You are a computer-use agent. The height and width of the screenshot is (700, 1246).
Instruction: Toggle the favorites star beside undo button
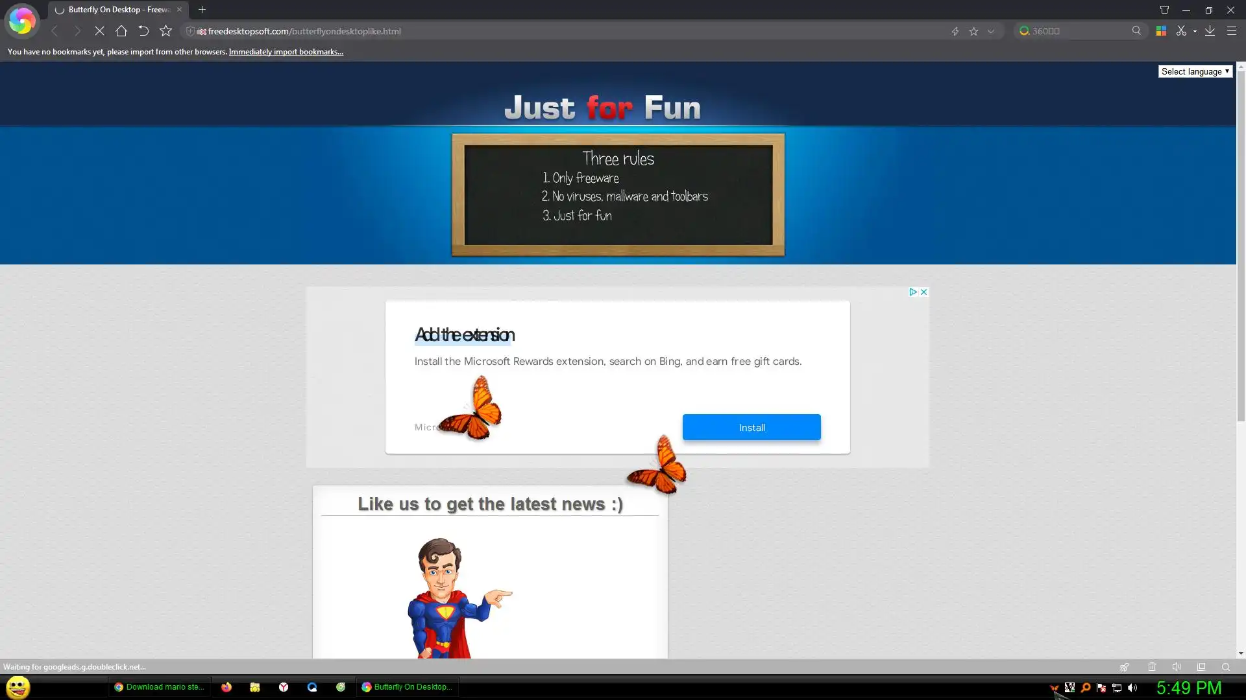click(166, 31)
